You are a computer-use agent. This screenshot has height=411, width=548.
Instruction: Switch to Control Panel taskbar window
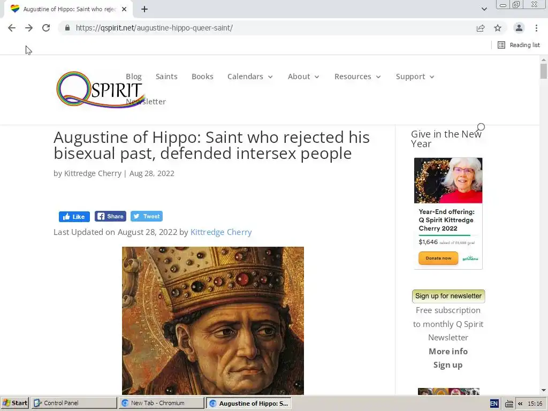click(74, 403)
